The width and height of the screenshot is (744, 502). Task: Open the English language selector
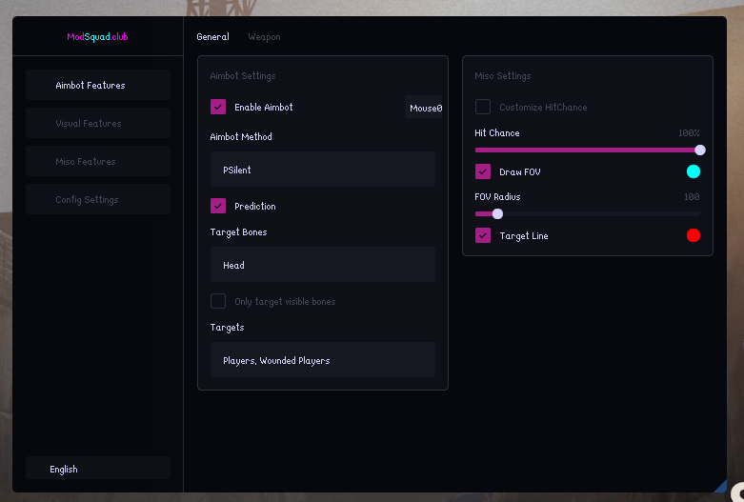click(x=98, y=469)
